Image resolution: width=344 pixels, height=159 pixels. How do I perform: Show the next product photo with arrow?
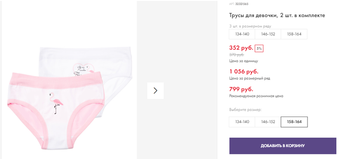click(x=155, y=90)
